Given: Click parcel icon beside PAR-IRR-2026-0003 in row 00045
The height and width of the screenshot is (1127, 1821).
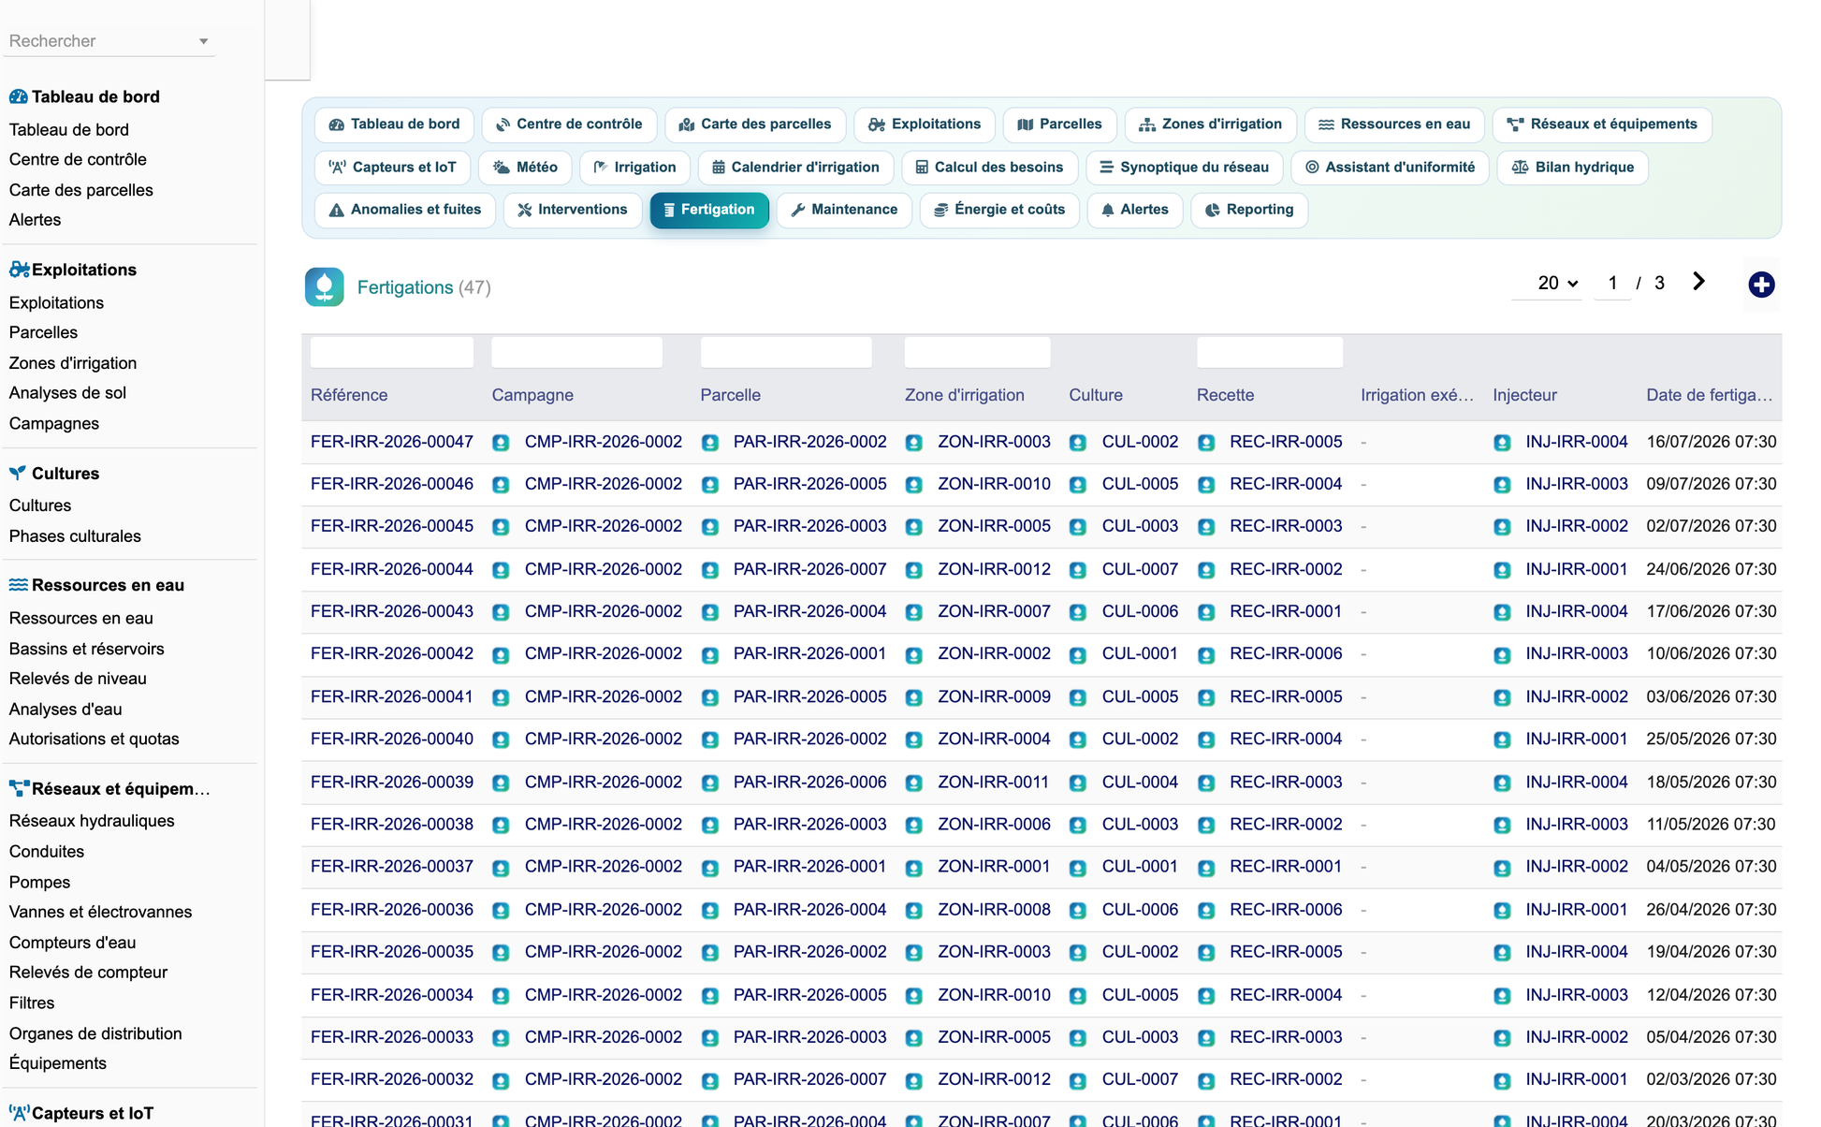Looking at the screenshot, I should pyautogui.click(x=710, y=527).
